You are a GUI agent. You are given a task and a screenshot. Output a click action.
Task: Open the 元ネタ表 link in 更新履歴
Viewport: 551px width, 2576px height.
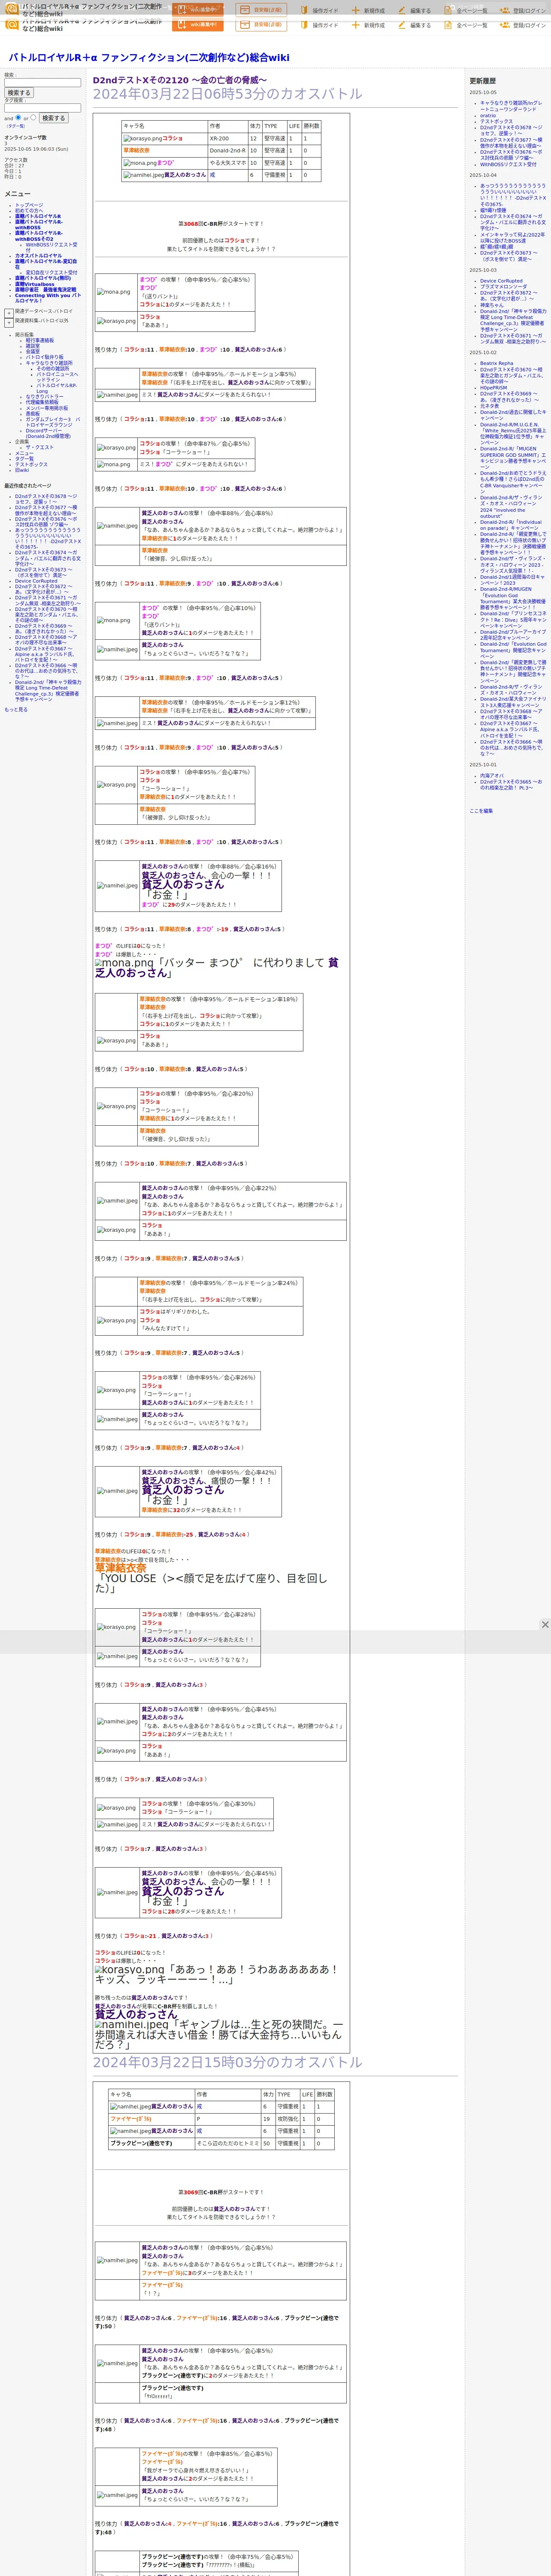point(490,406)
